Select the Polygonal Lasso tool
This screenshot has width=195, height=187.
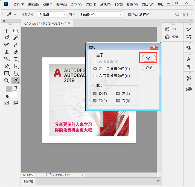7,38
